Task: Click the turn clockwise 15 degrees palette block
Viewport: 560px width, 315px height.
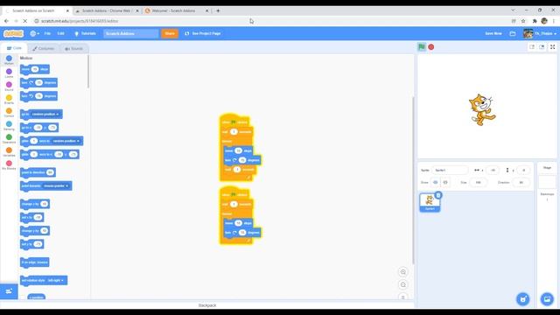Action: pyautogui.click(x=38, y=83)
